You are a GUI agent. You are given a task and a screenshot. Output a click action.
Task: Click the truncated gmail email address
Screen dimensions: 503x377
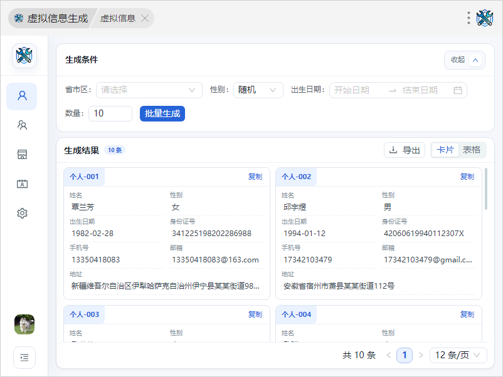[428, 260]
